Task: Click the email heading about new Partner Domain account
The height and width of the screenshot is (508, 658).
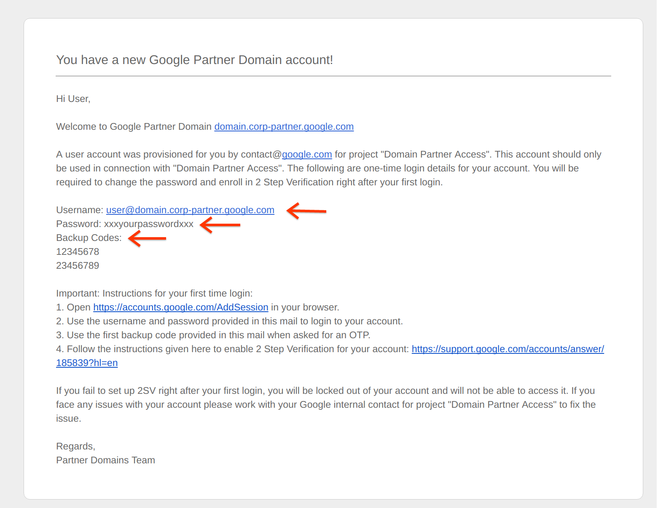Action: click(194, 60)
